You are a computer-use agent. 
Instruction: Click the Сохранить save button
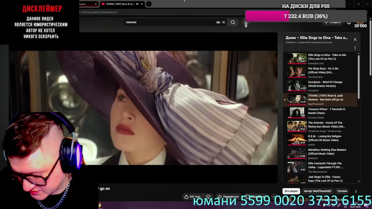(x=255, y=197)
